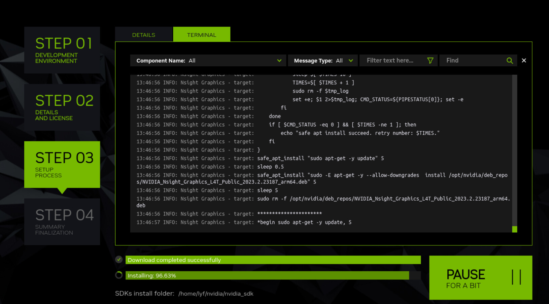Screen dimensions: 549x304
Task: Open the Message Type dropdown
Action: pyautogui.click(x=323, y=61)
